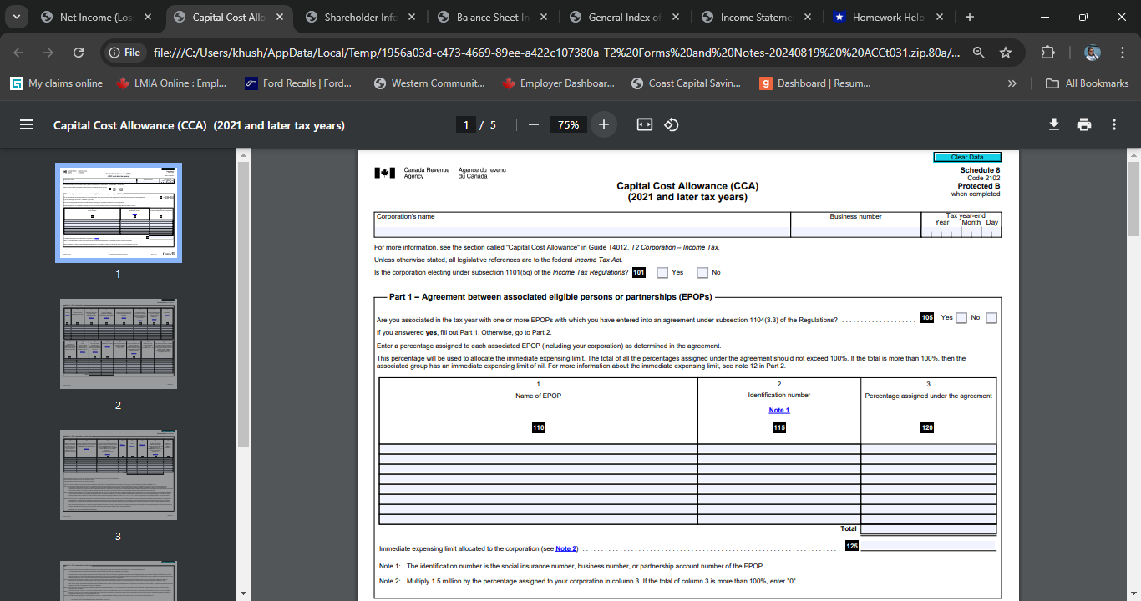Close the General Index tab
1141x601 pixels.
(676, 17)
